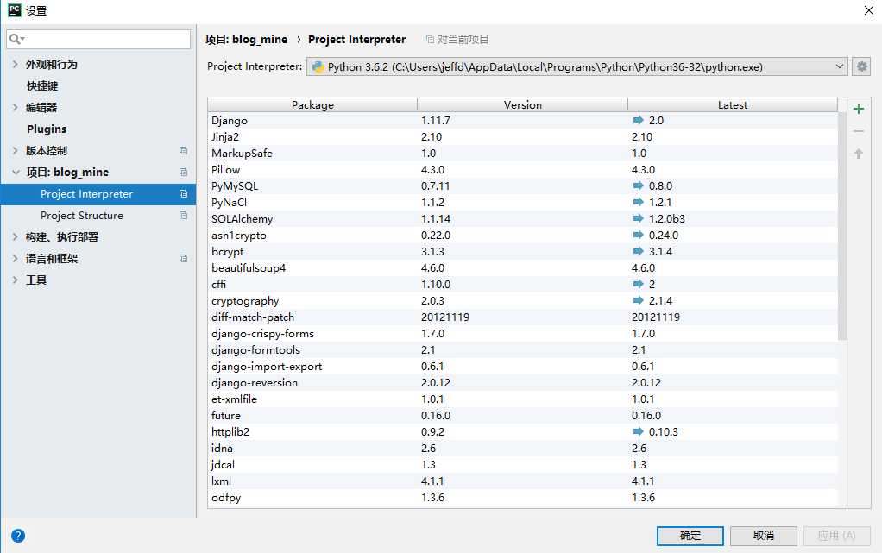Click the green plus install package icon

click(x=859, y=109)
